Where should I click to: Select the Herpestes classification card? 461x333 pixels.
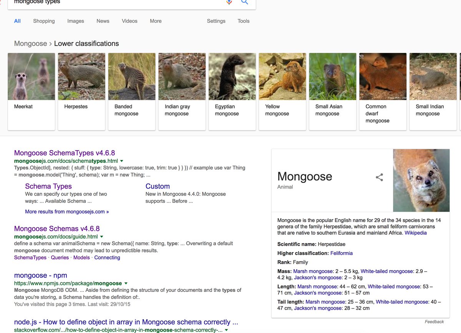(81, 91)
